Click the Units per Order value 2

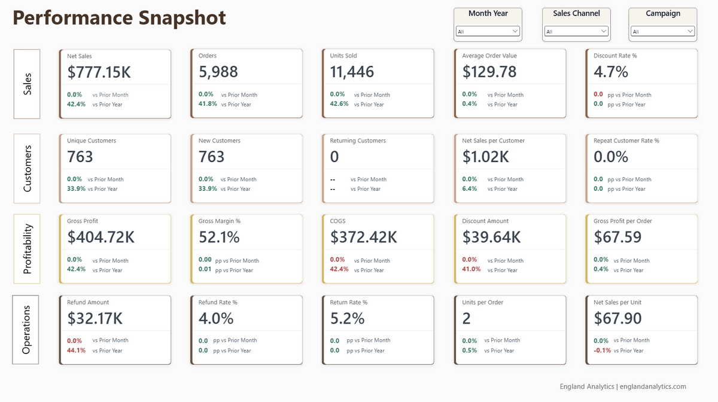[x=467, y=318]
